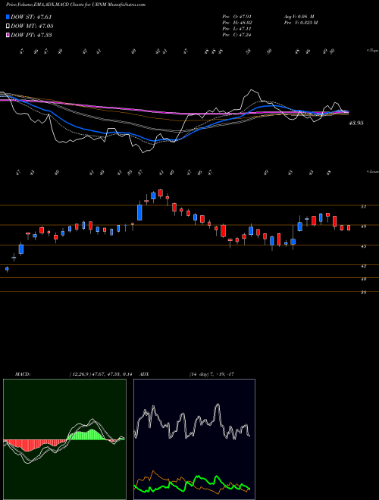Image resolution: width=379 pixels, height=500 pixels.
Task: Select the 'DOW PT: 47.33' legend label
Action: (31, 35)
